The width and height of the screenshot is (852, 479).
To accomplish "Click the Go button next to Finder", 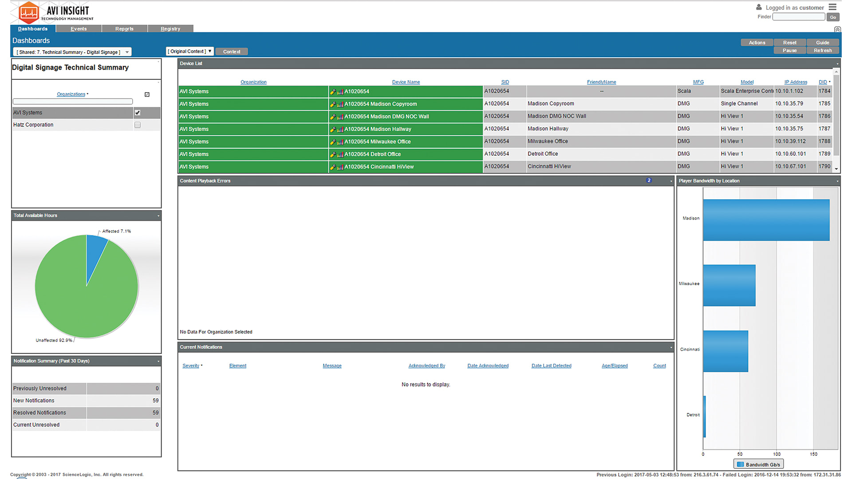I will click(833, 17).
